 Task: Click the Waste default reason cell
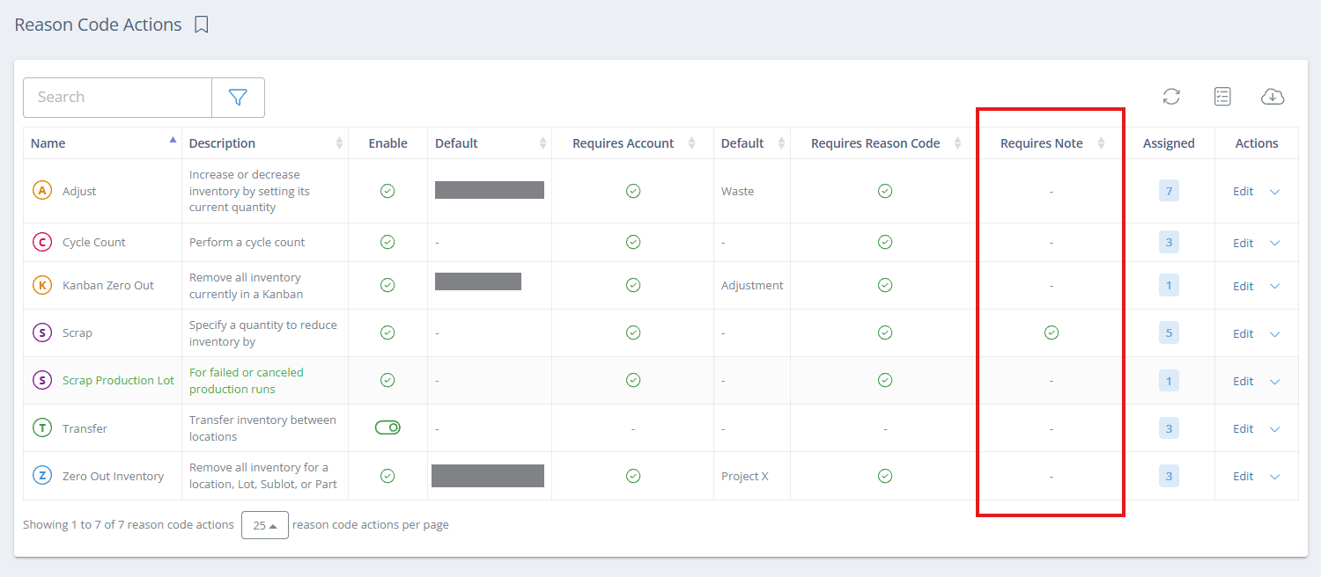737,191
